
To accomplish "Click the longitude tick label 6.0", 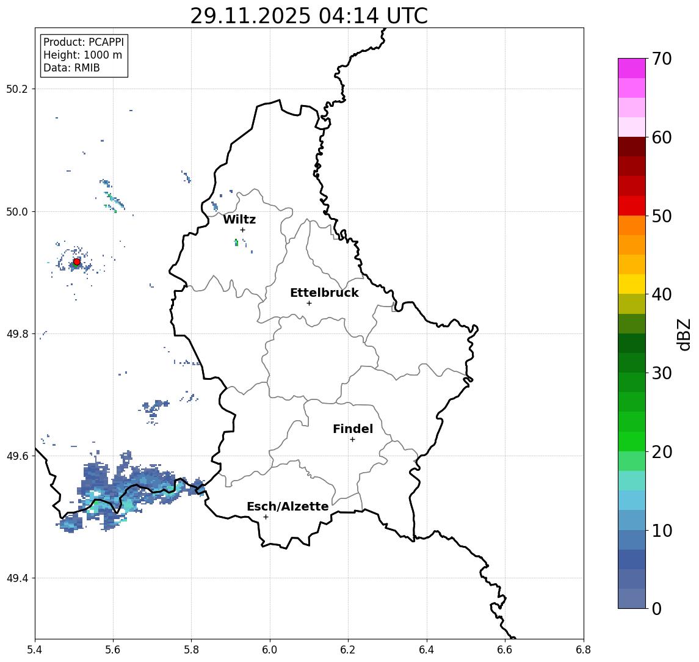I will pyautogui.click(x=270, y=650).
